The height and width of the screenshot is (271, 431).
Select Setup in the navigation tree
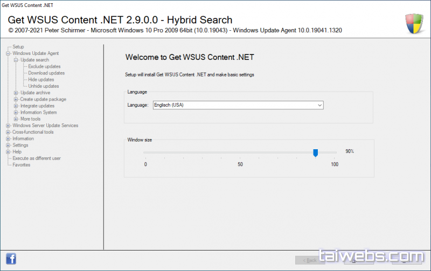tap(18, 47)
